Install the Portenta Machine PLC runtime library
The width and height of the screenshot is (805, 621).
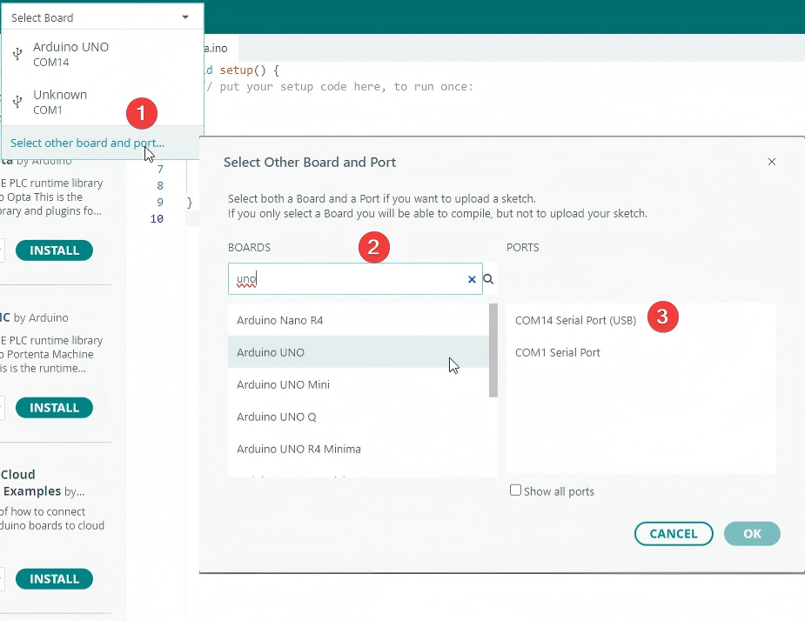coord(55,408)
